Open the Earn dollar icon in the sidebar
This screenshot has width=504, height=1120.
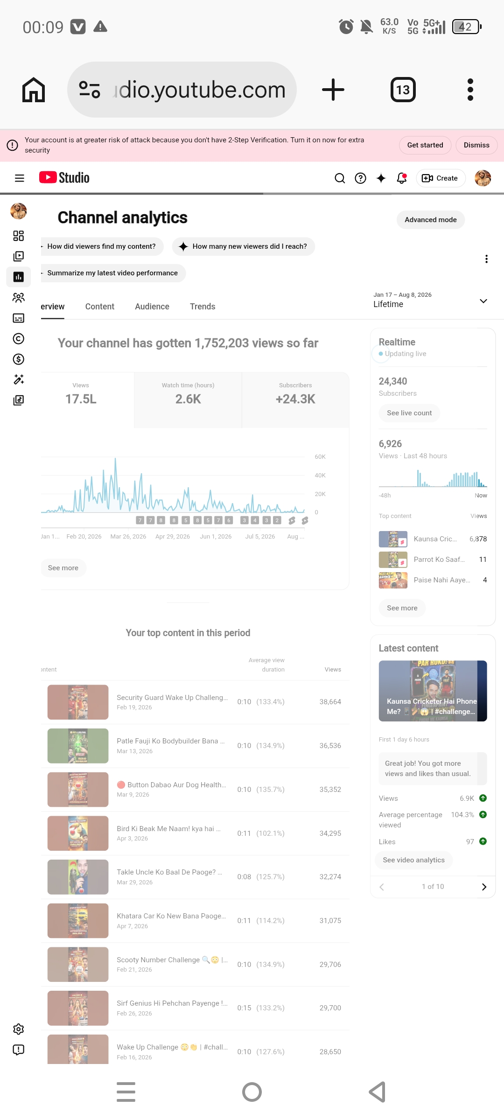(x=19, y=359)
